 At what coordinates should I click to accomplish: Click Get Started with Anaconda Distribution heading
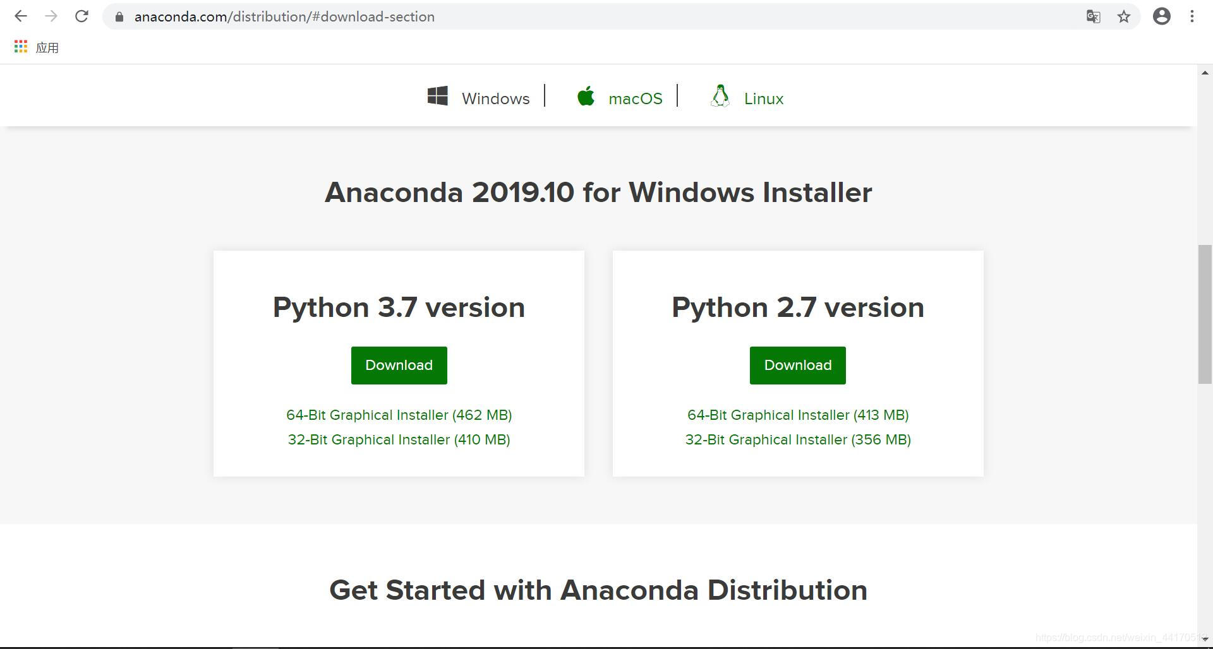coord(598,590)
